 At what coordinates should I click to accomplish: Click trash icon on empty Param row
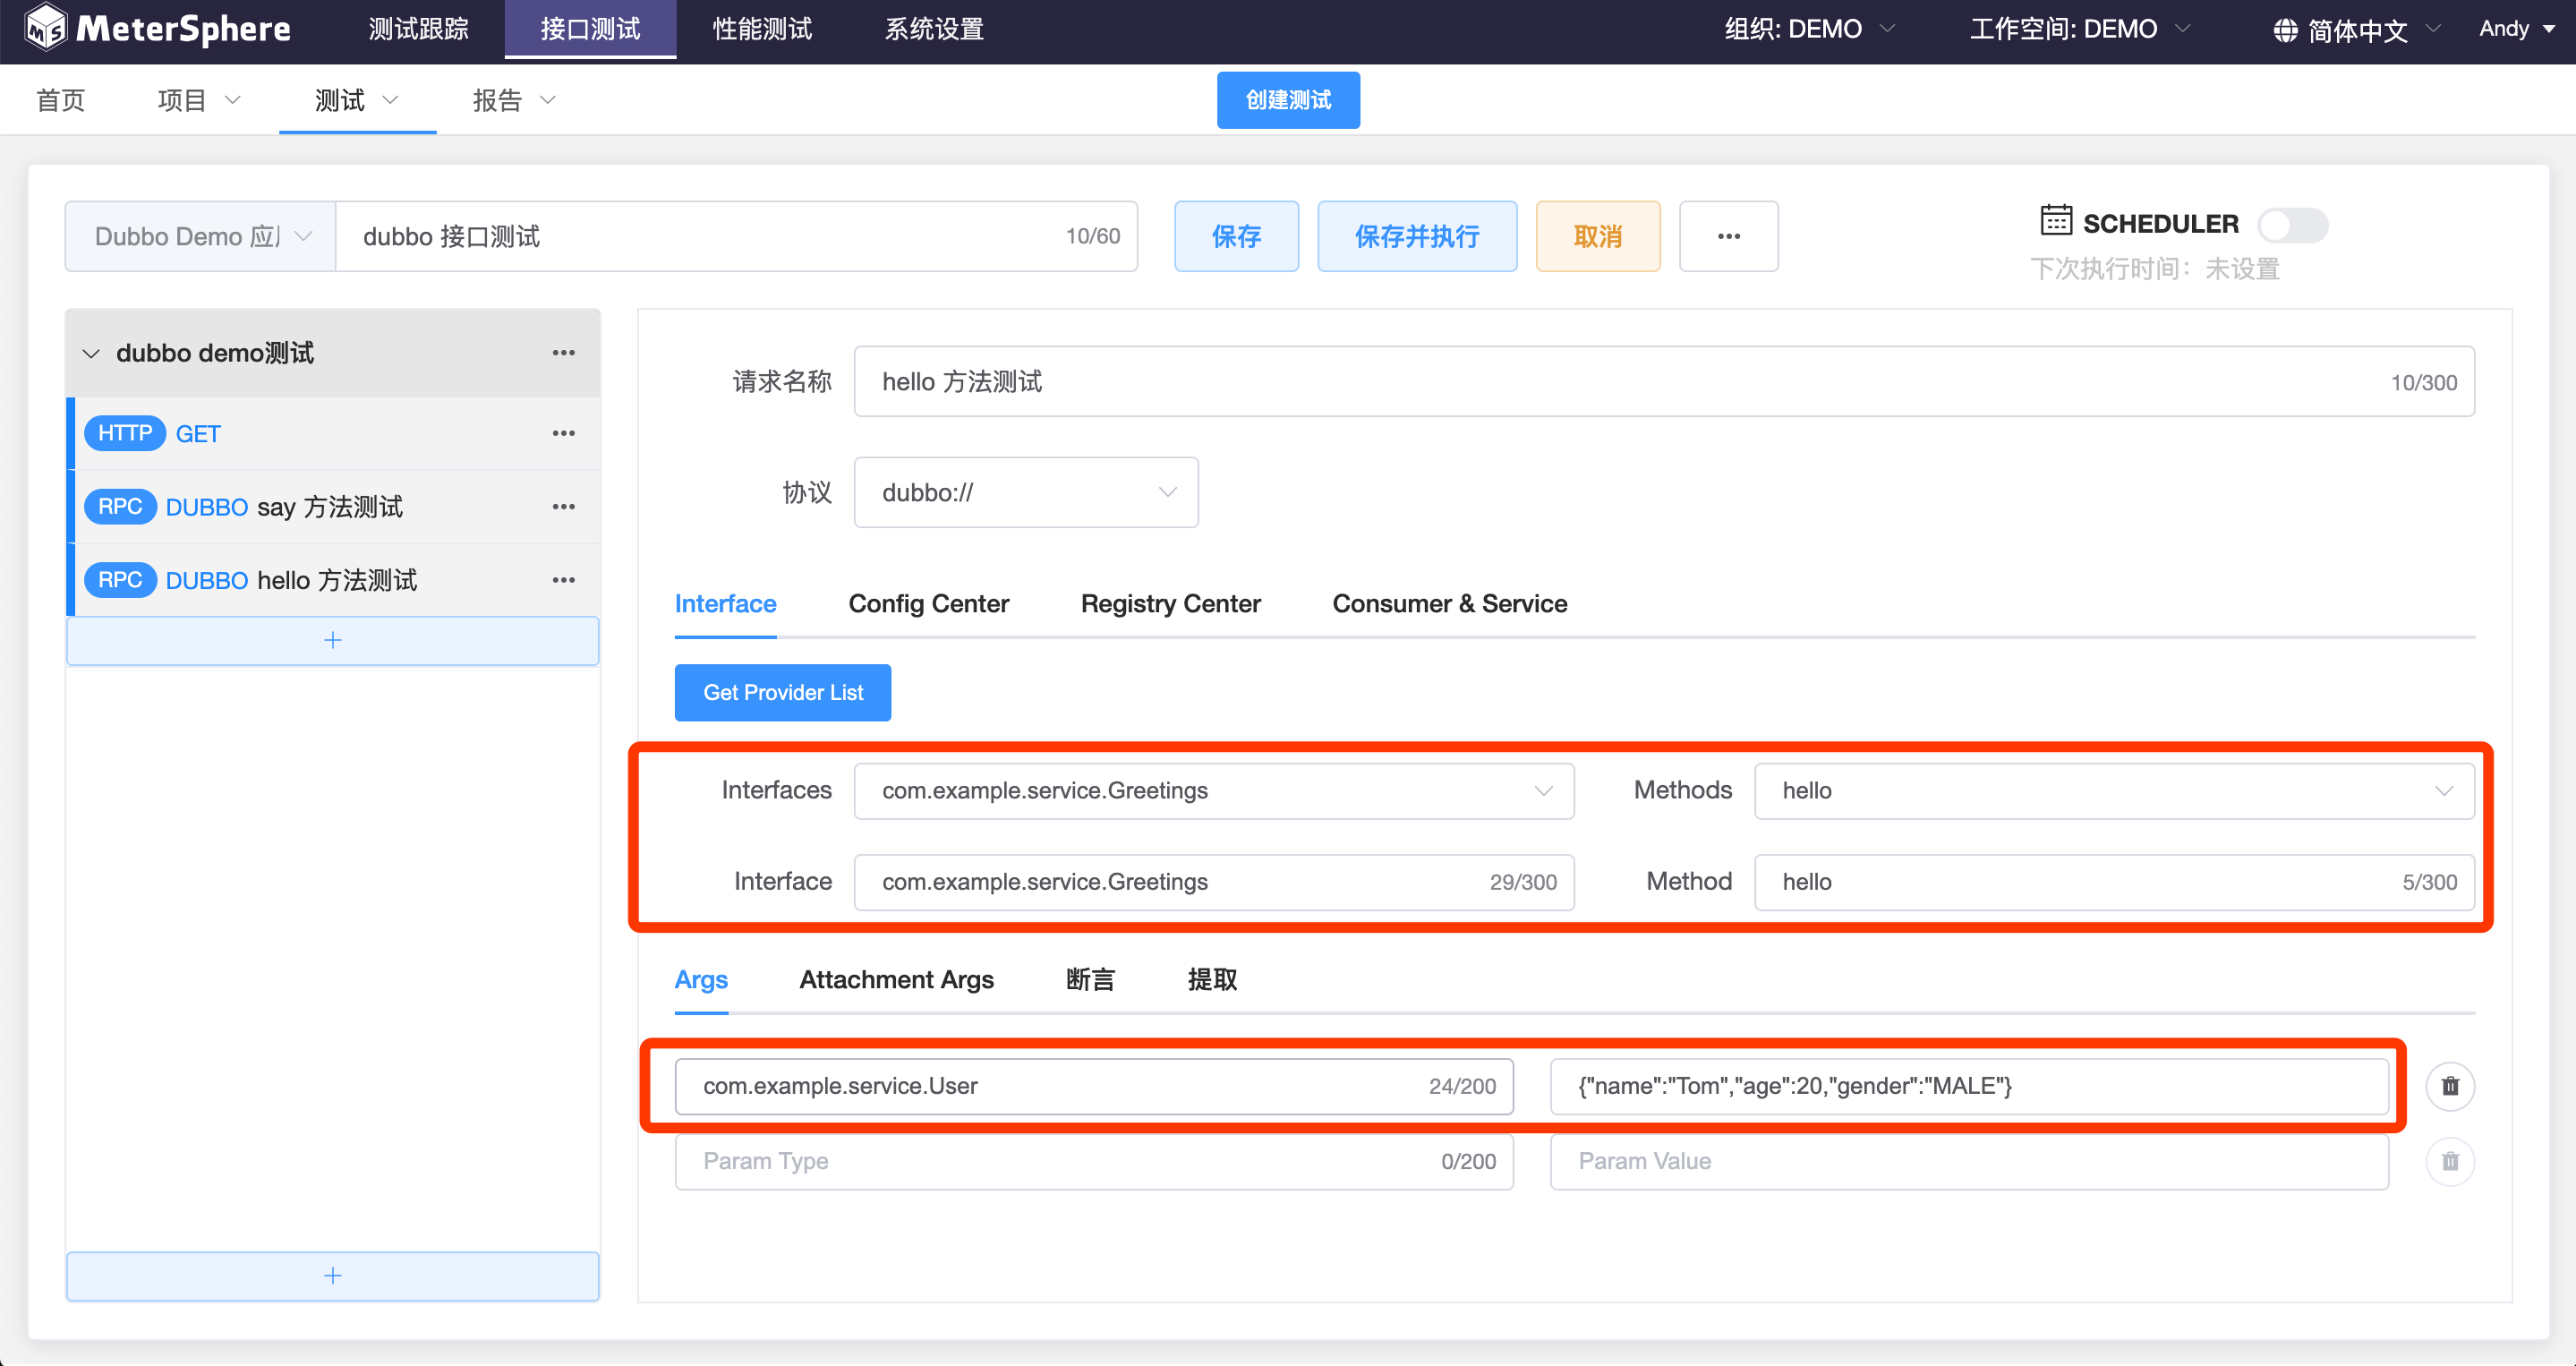pyautogui.click(x=2449, y=1161)
